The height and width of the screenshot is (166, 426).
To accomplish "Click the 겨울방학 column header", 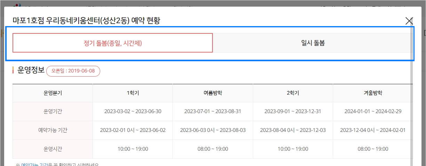I will (x=373, y=93).
